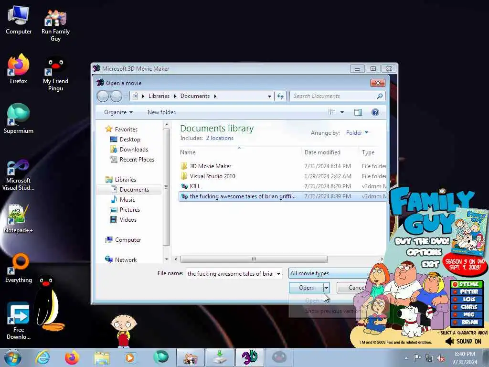Open the Computer desktop icon
Viewport: 489px width, 367px height.
[19, 20]
